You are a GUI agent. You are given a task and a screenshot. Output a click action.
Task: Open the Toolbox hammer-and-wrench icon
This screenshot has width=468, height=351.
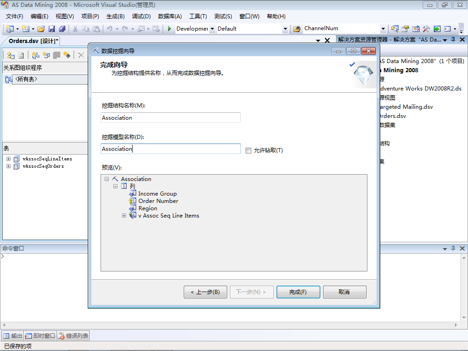[x=426, y=29]
